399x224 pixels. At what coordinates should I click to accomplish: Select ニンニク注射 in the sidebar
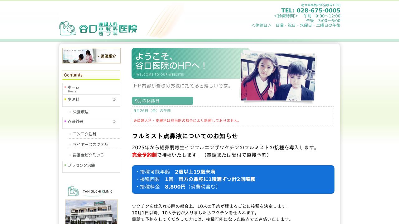[84, 134]
